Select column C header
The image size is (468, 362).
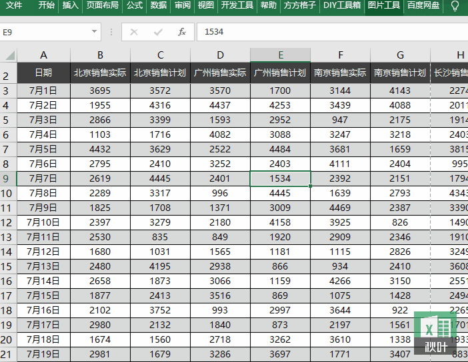(160, 55)
